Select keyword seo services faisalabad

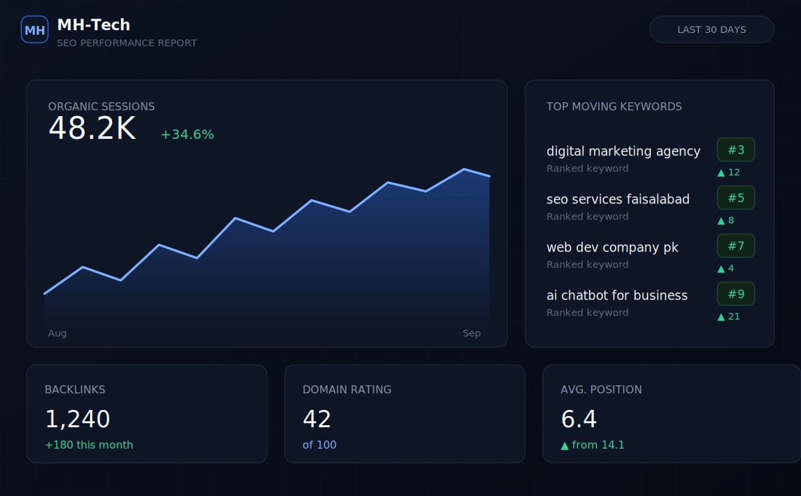(x=618, y=199)
